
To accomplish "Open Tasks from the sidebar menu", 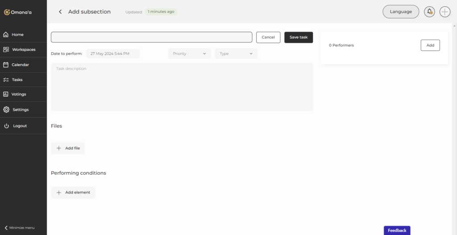I will (17, 80).
